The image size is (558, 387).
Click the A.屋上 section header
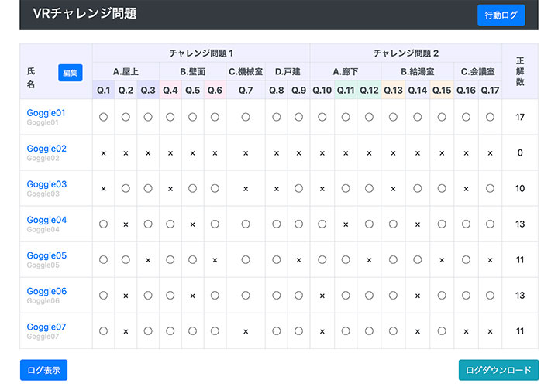pos(126,72)
